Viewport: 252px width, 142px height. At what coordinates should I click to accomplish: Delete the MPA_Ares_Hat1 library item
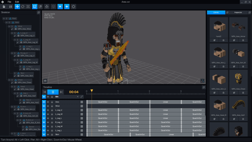[243, 119]
